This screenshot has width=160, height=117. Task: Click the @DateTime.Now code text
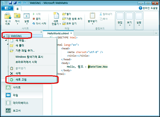point(98,67)
